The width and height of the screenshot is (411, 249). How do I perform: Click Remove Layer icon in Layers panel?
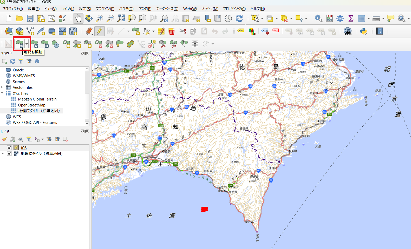(x=65, y=139)
